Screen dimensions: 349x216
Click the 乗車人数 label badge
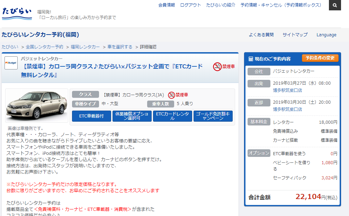point(161,104)
